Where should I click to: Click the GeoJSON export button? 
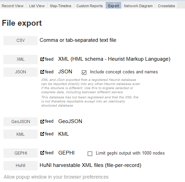coord(21,122)
